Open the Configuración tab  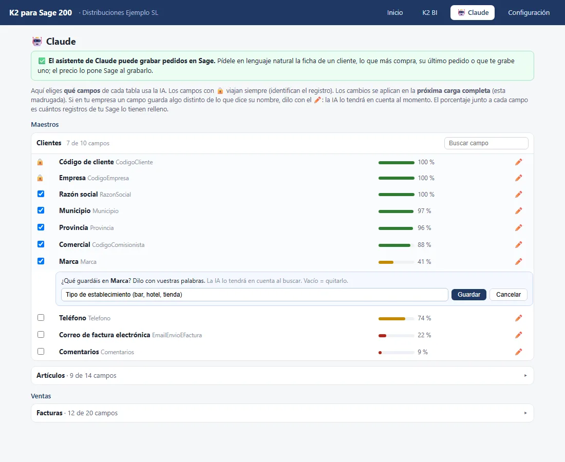tap(529, 13)
